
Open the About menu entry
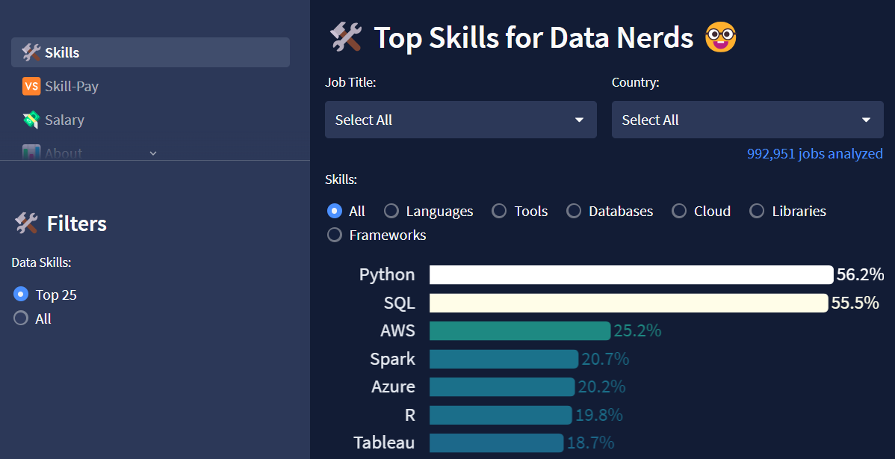(x=64, y=153)
